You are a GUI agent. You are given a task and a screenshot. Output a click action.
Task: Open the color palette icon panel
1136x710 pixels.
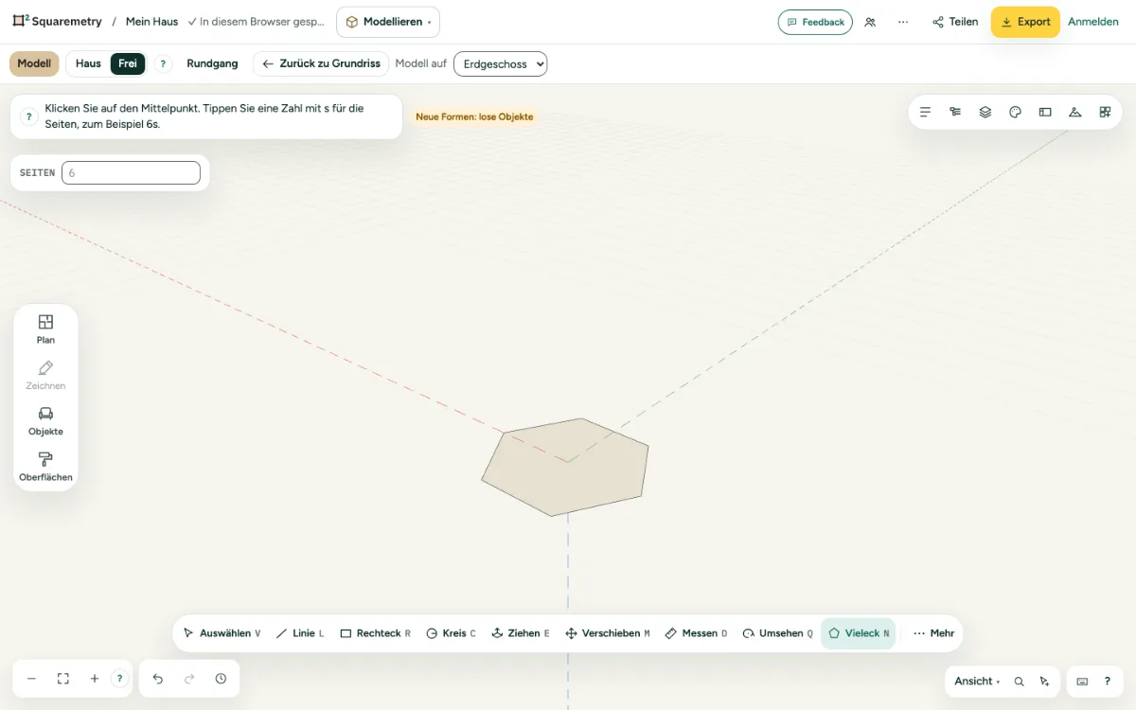1015,112
